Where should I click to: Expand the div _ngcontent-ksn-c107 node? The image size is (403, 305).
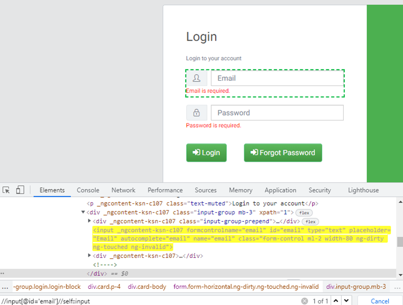pyautogui.click(x=89, y=255)
